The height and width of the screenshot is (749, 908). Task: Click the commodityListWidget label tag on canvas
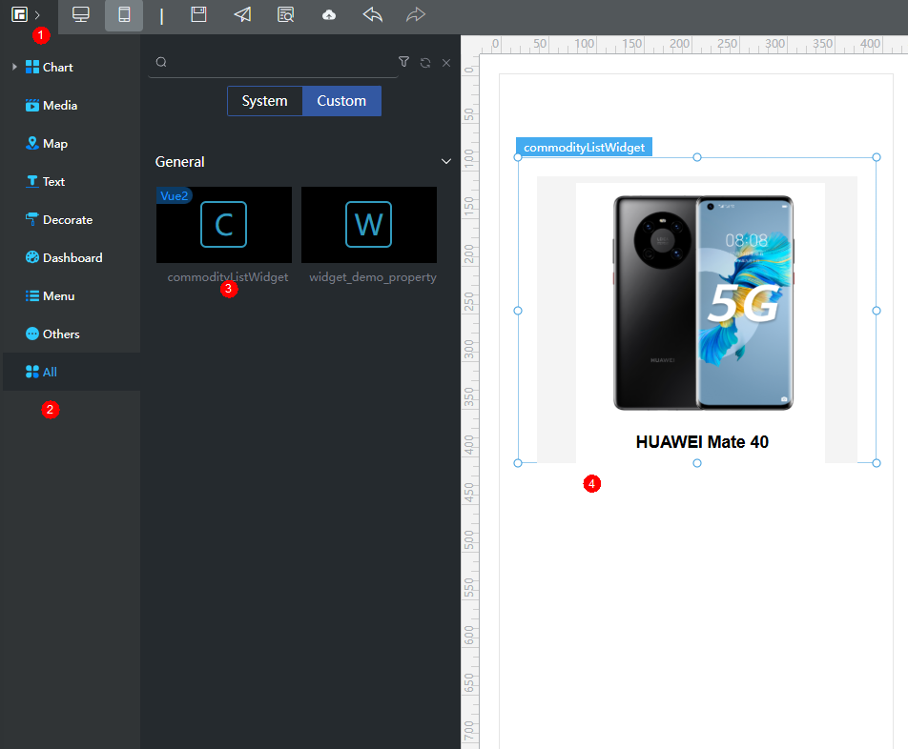[584, 147]
